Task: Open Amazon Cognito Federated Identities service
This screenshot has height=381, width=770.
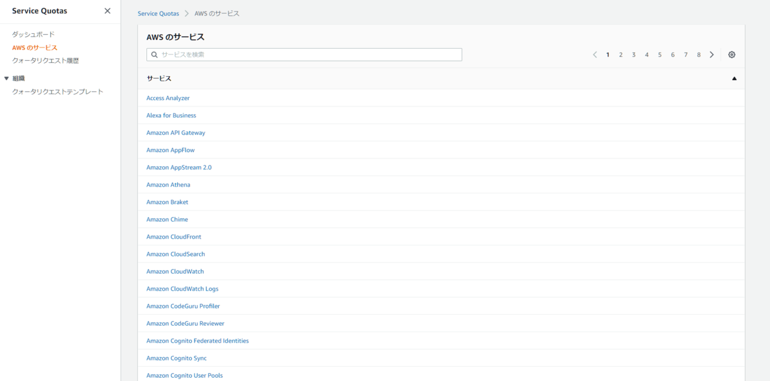Action: coord(198,341)
